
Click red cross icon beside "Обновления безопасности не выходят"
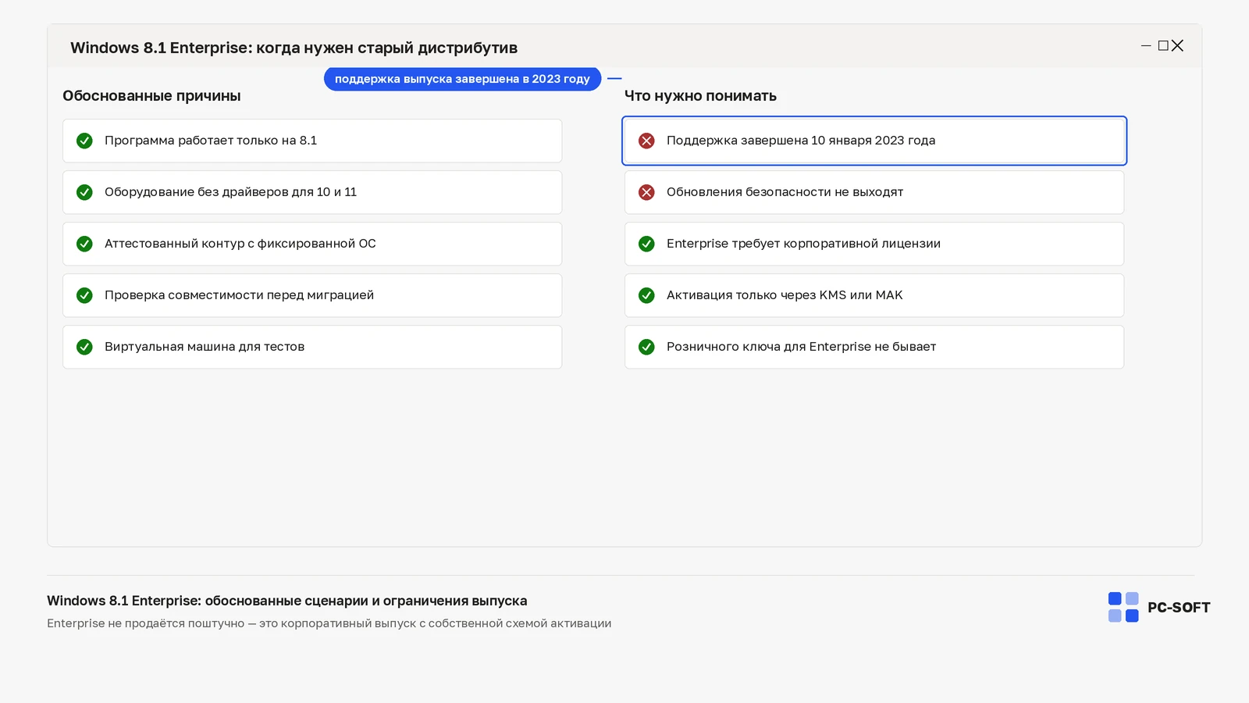click(x=646, y=192)
